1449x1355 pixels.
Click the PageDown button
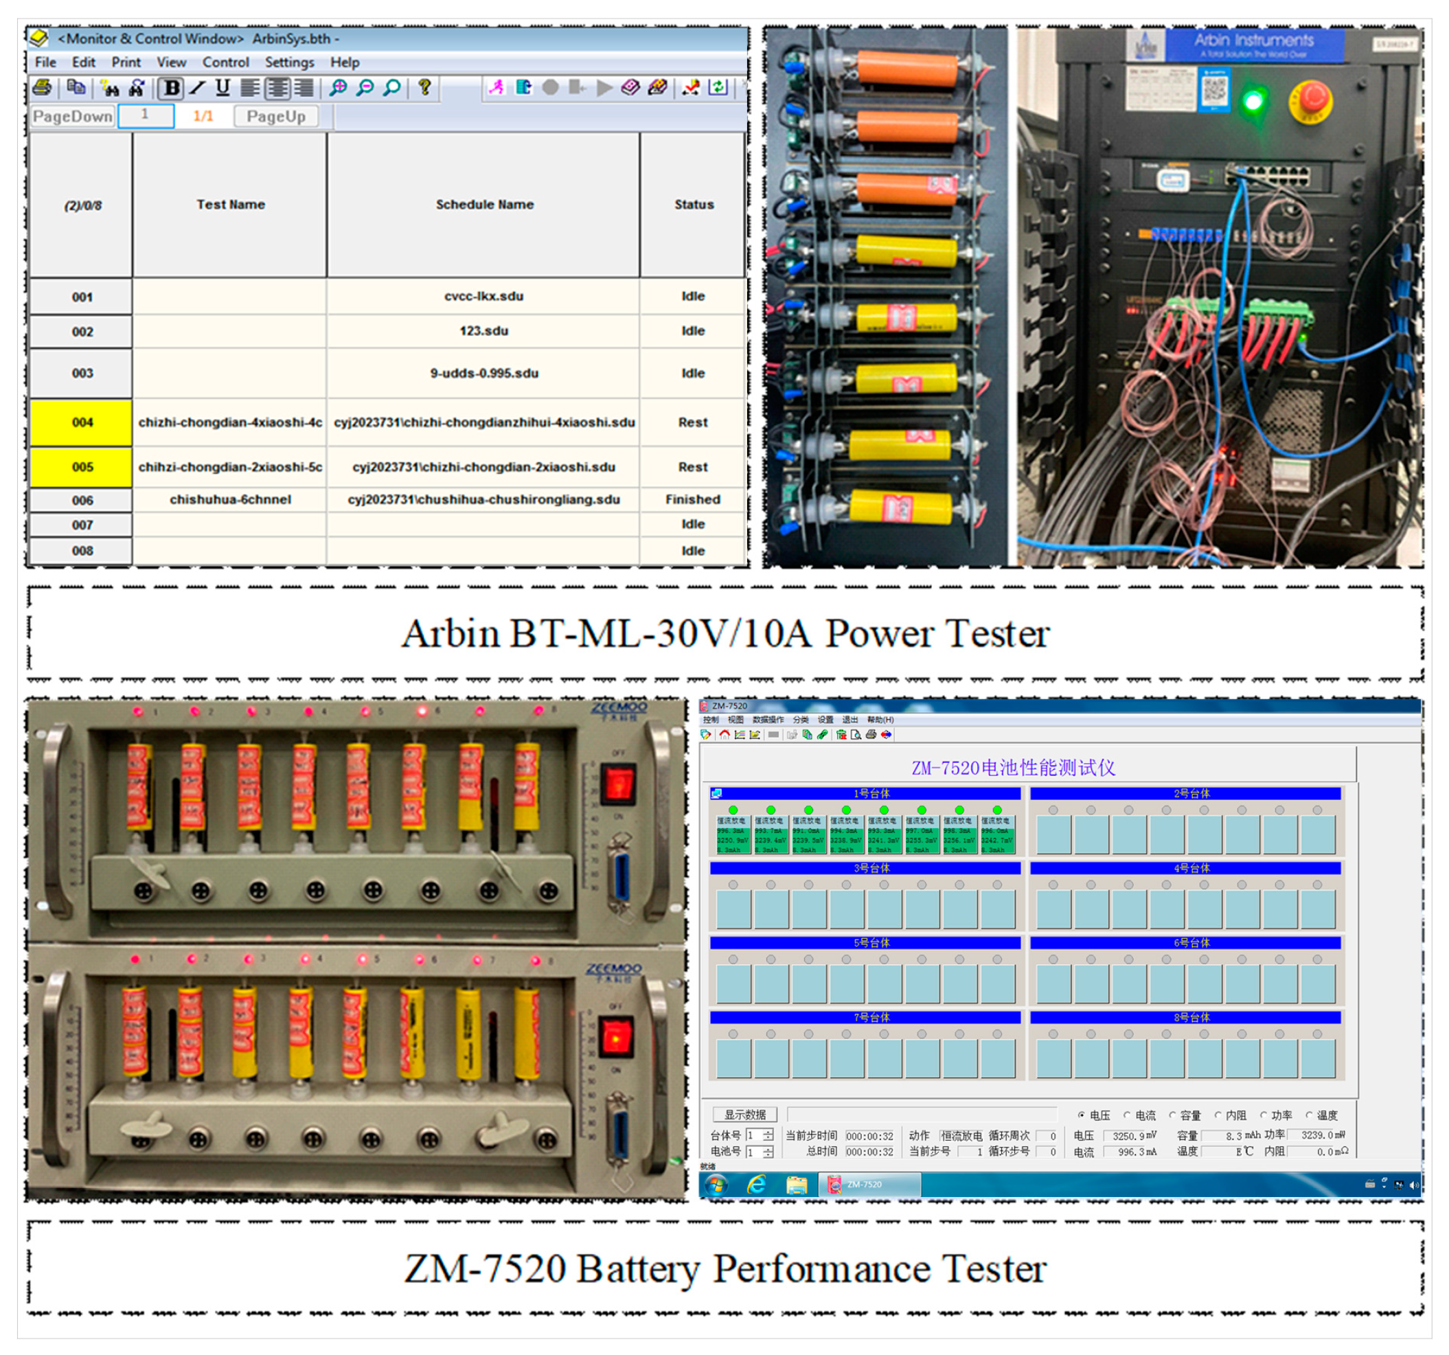[x=72, y=116]
